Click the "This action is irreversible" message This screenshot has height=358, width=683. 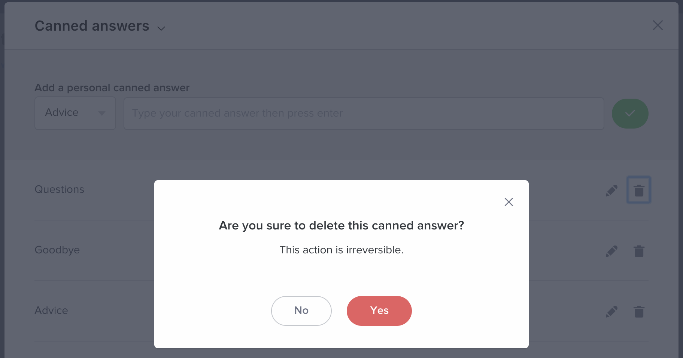point(341,250)
